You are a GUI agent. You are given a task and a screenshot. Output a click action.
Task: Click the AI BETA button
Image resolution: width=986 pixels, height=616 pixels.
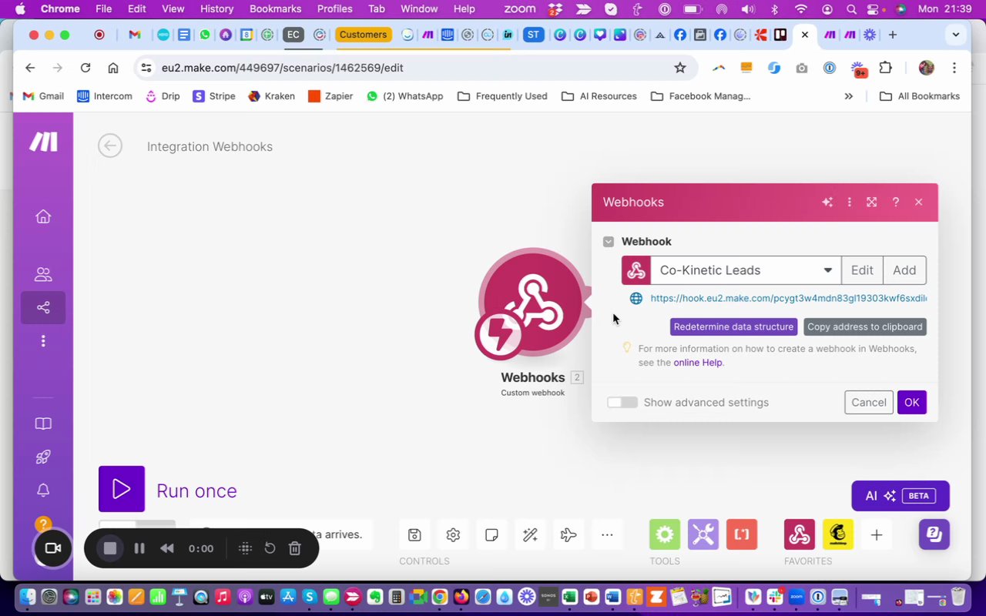click(x=900, y=496)
